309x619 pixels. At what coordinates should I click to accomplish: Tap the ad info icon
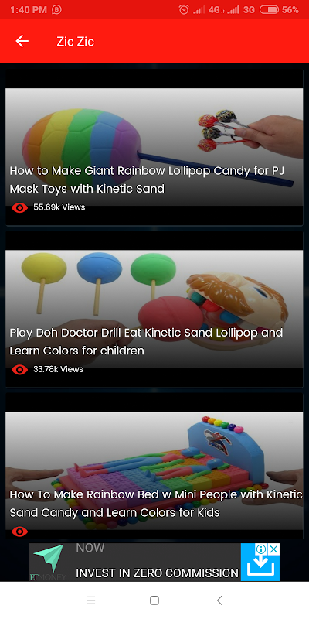pos(261,549)
